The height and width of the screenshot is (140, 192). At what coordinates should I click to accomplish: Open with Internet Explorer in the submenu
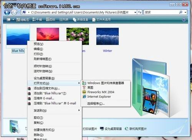[x=106, y=97]
